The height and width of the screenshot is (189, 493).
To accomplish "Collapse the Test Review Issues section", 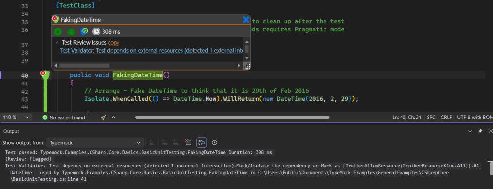I will (57, 43).
